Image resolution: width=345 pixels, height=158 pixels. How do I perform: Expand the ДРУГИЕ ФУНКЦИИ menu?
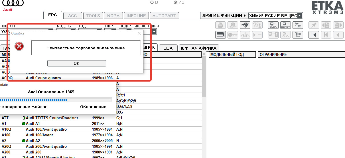point(224,15)
